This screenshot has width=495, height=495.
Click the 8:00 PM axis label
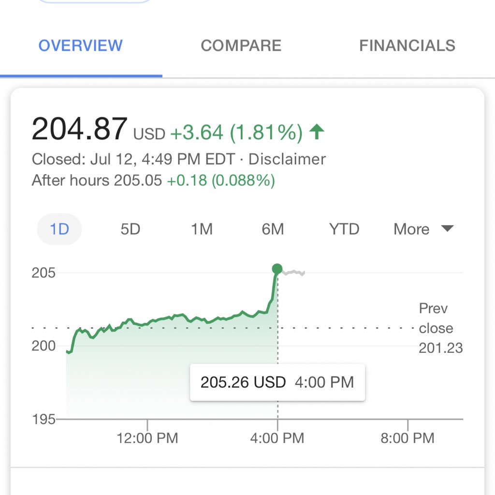pos(408,438)
